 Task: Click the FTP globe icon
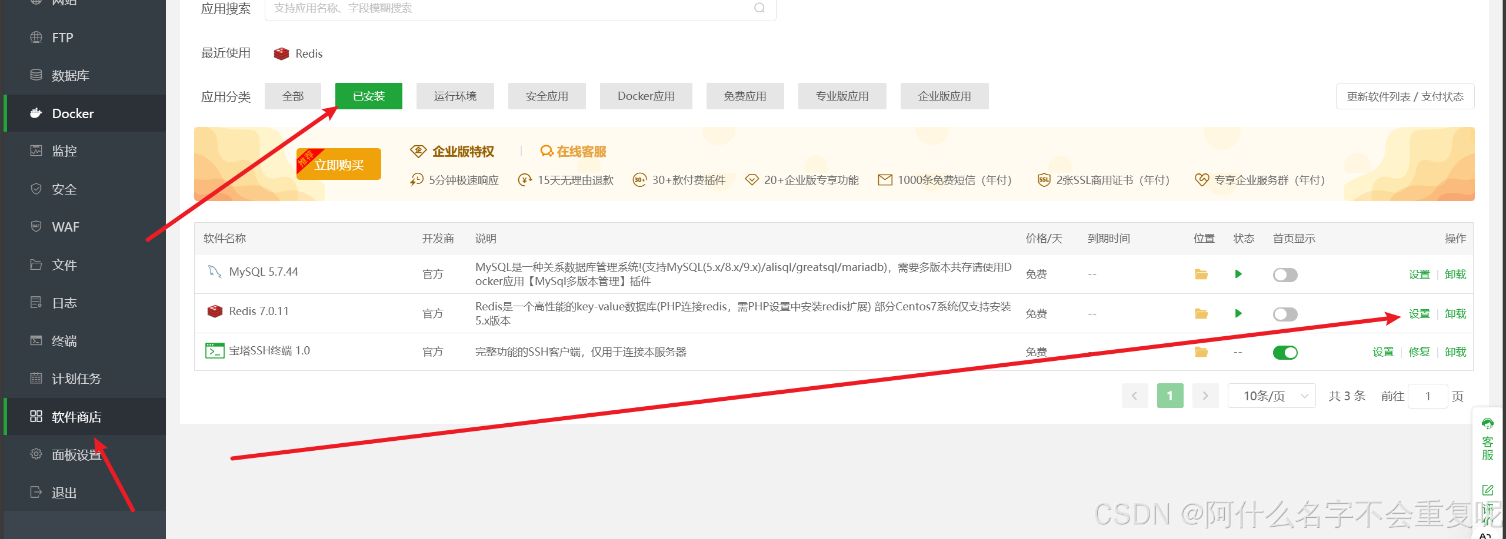(36, 37)
